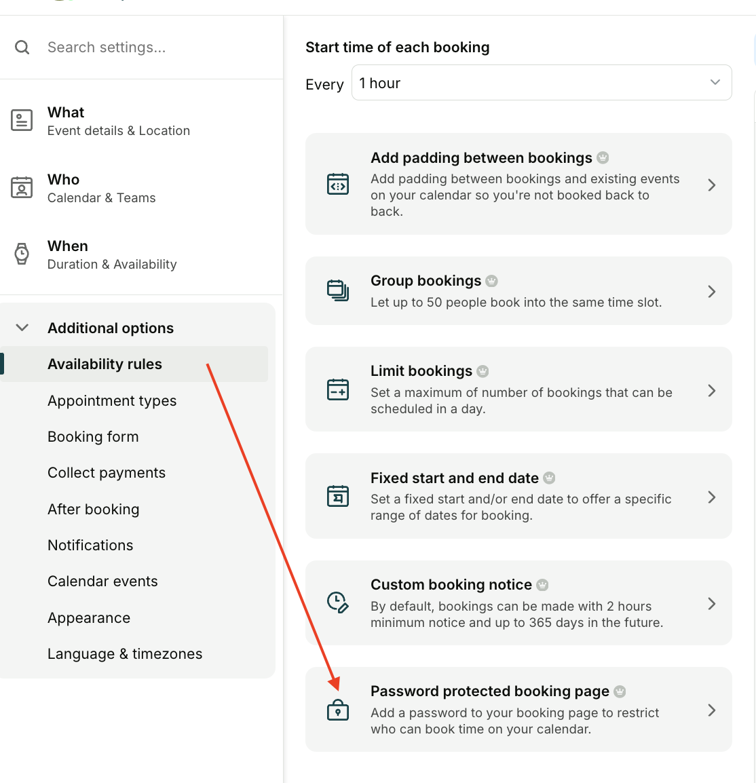Open the What event details icon

pyautogui.click(x=22, y=120)
